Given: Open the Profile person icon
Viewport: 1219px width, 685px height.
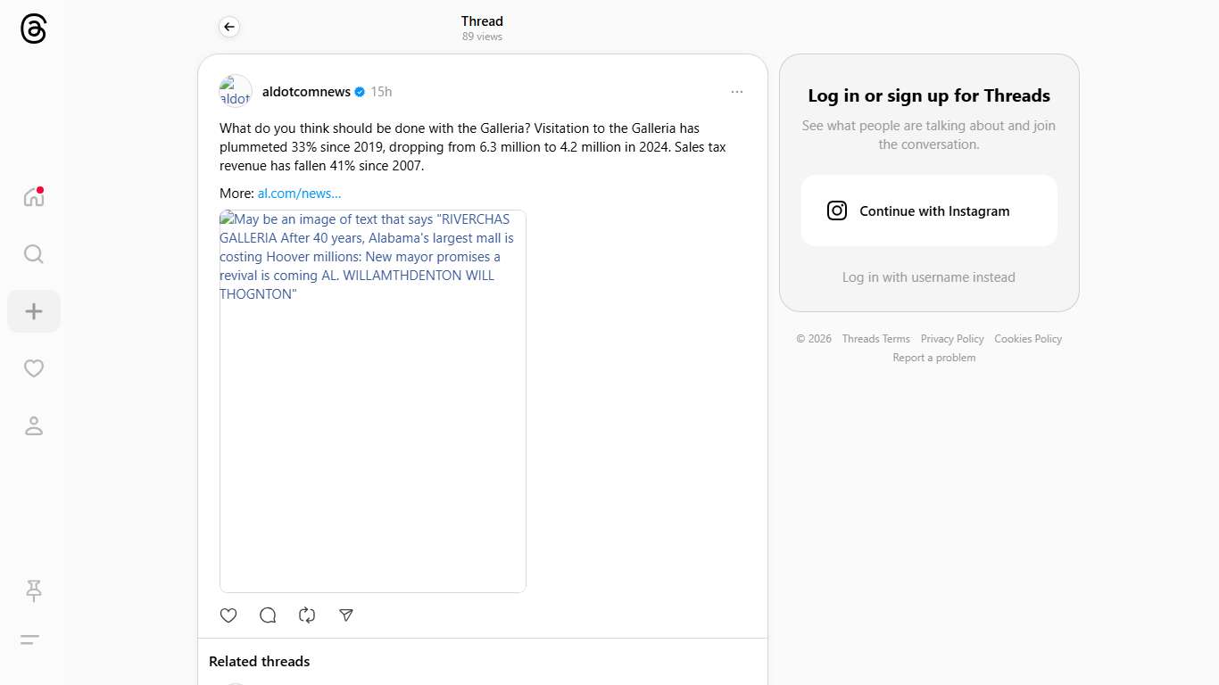Looking at the screenshot, I should coord(34,425).
